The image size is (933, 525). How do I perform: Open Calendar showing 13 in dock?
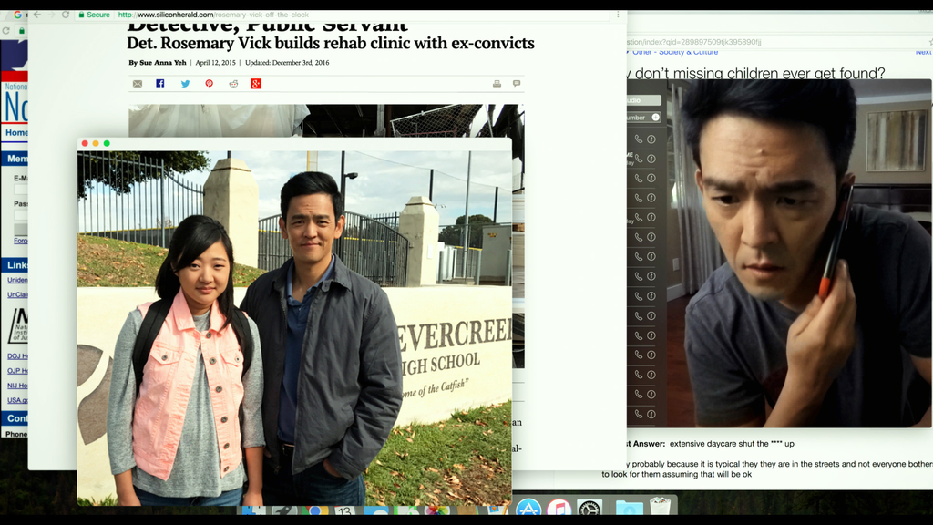(x=344, y=510)
